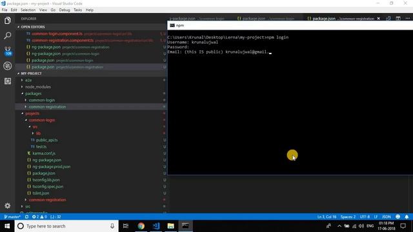Open the Selection menu
The height and width of the screenshot is (232, 413).
click(28, 10)
